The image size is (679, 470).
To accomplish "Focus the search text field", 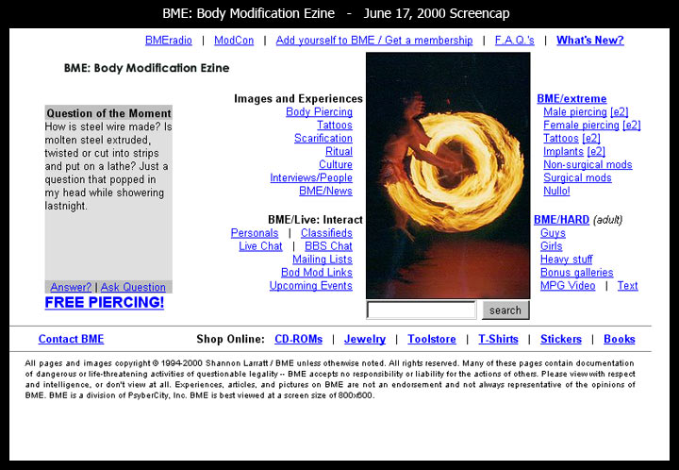I will [422, 311].
